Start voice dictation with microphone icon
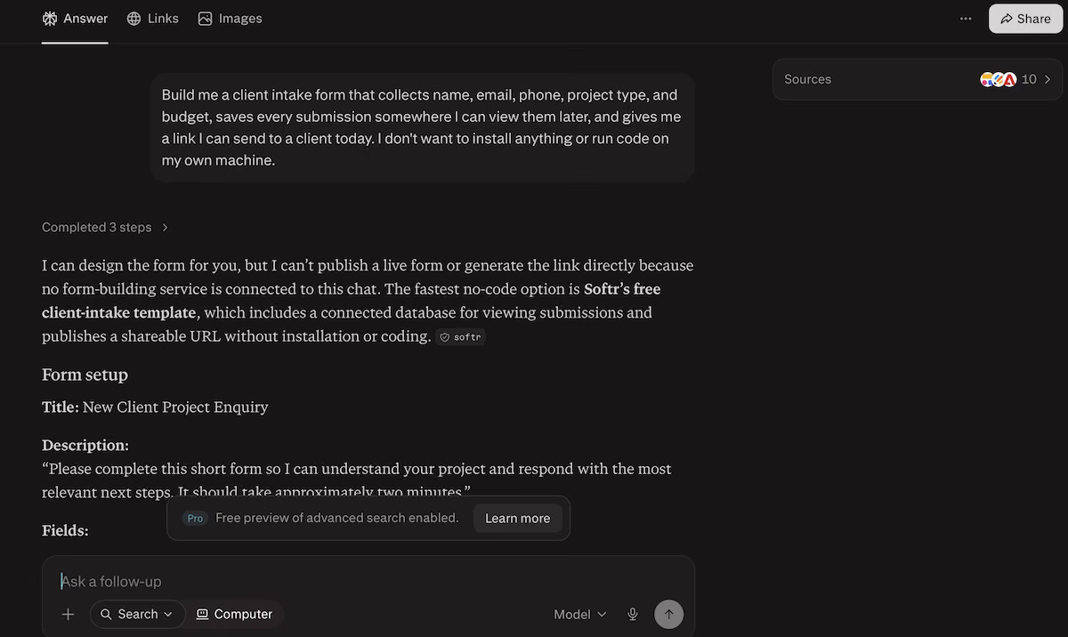 633,614
